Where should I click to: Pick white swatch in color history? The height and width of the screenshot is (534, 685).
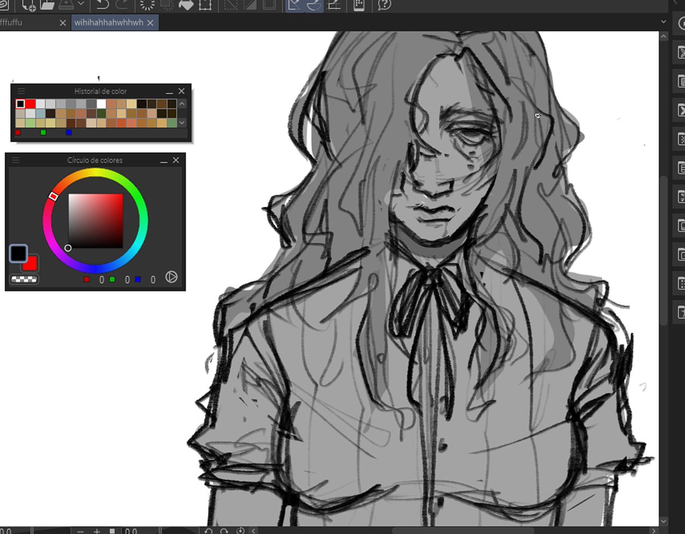coord(102,104)
